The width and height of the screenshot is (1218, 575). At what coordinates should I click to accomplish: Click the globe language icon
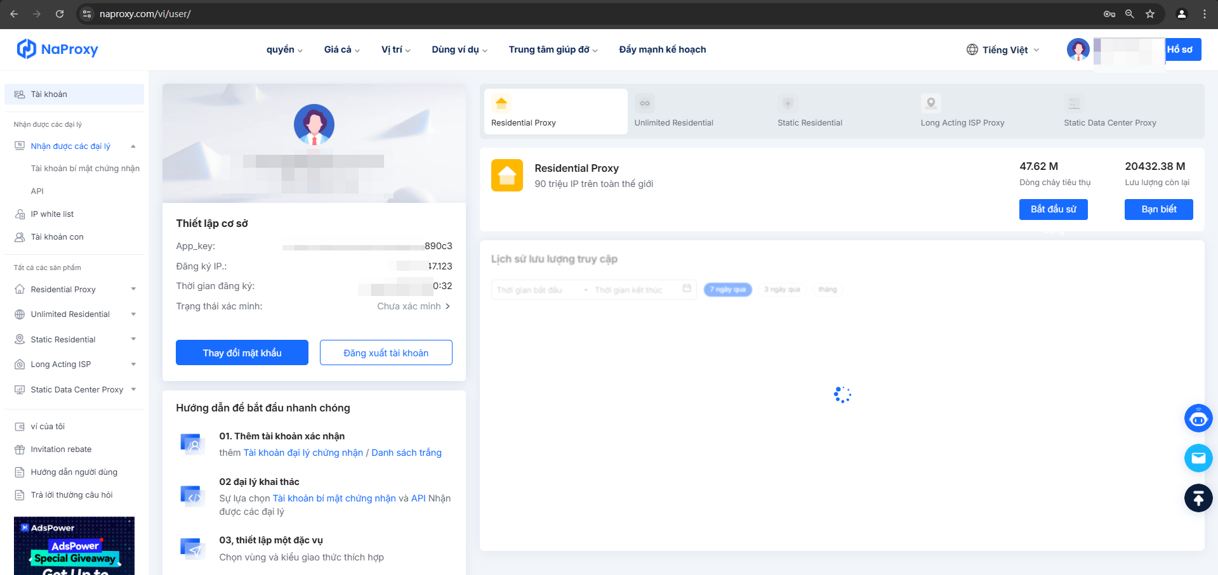pos(972,49)
